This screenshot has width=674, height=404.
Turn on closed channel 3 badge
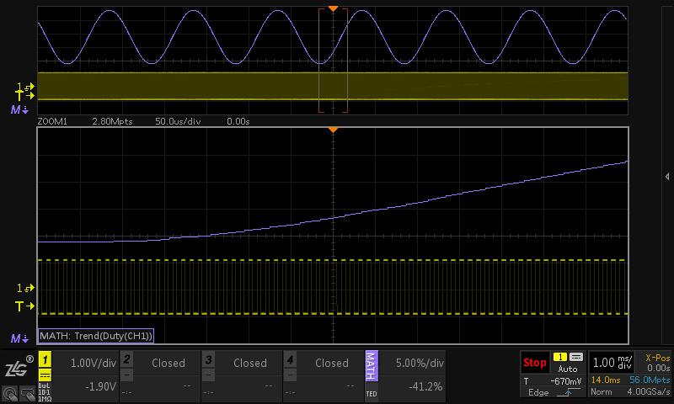(x=208, y=359)
